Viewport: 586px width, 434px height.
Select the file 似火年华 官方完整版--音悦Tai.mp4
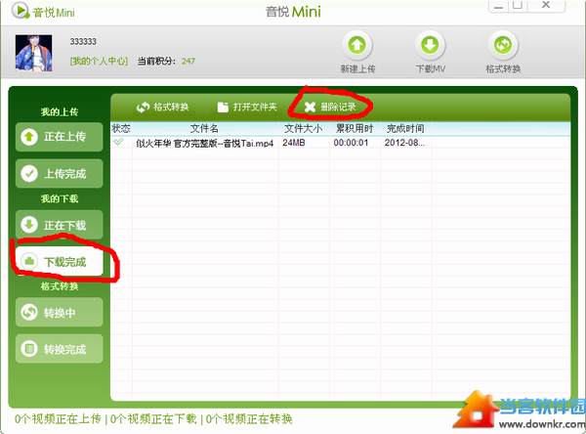coord(205,143)
